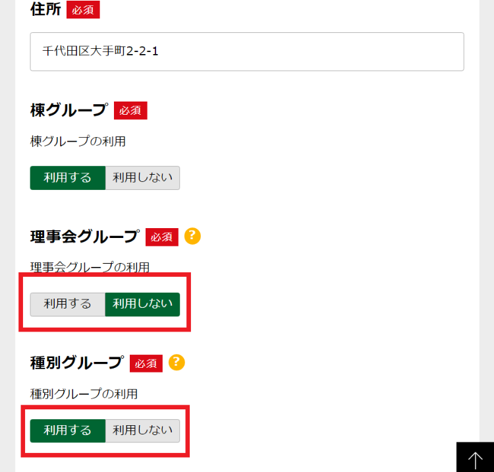The width and height of the screenshot is (494, 472).
Task: Click the 必須 badge beside 棟グループ
Action: tap(130, 110)
